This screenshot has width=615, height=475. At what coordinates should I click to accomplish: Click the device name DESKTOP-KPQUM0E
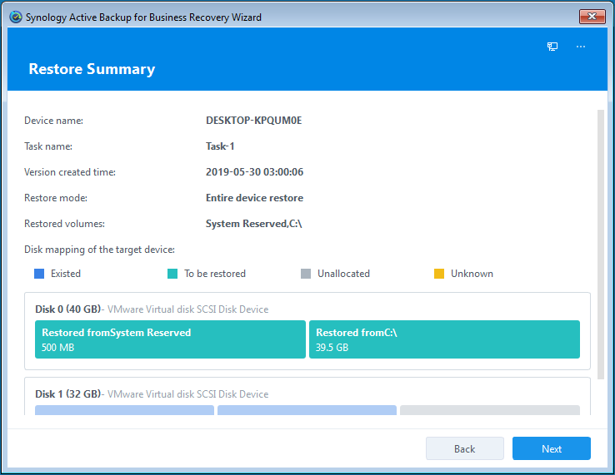tap(253, 121)
